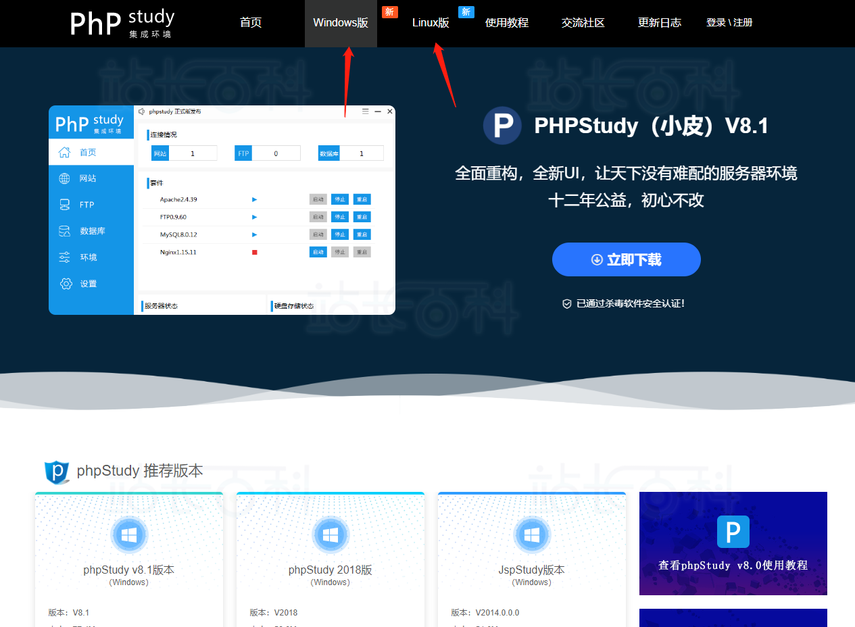The height and width of the screenshot is (627, 855).
Task: Click the running arrow icon for MySQL8.0.12
Action: [255, 234]
